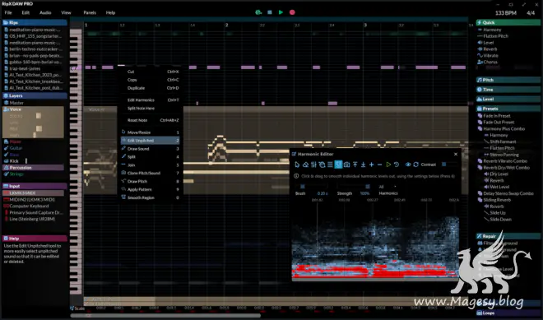Viewport: 543px width, 320px height.
Task: Select the Draw Sound tool in context menu
Action: (150, 149)
